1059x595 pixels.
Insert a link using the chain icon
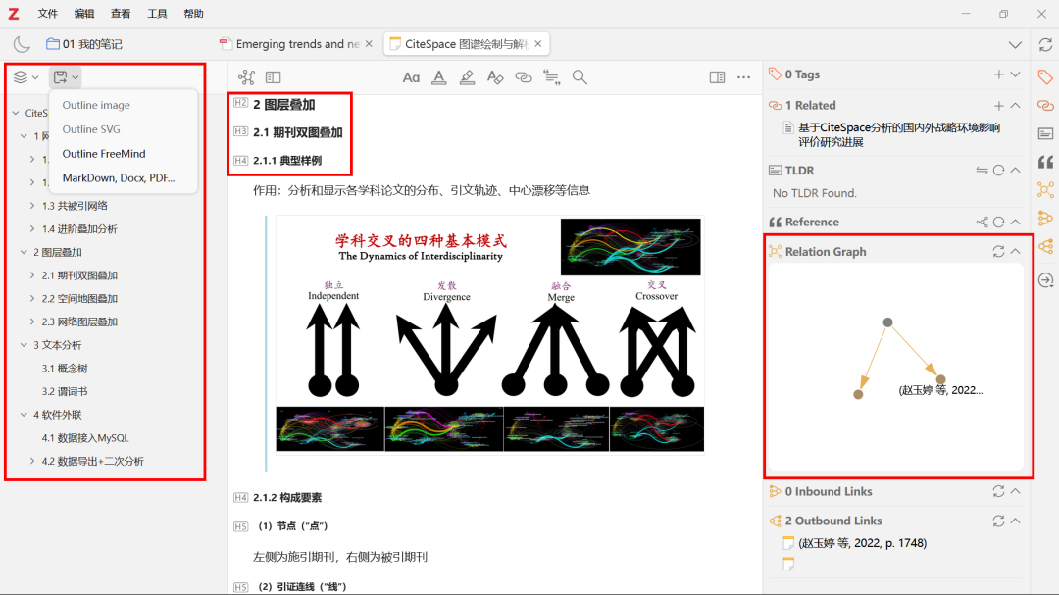point(524,77)
